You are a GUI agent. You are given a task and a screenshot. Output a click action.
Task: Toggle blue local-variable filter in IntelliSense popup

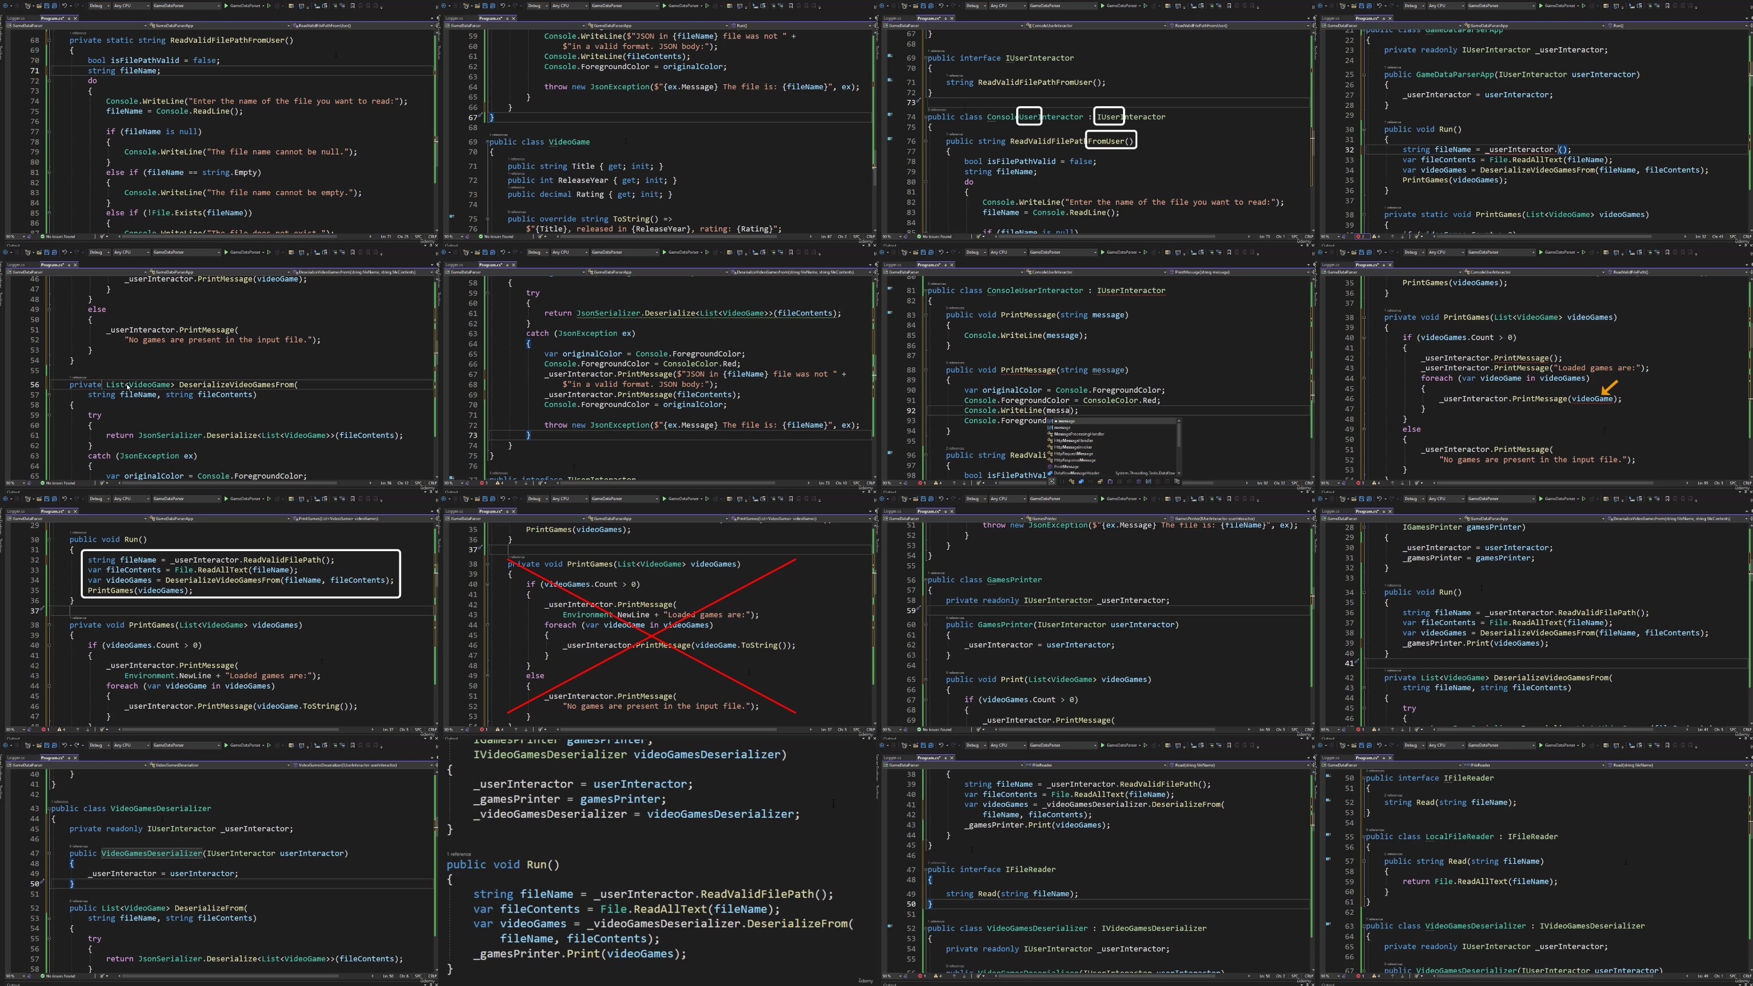pos(1149,482)
